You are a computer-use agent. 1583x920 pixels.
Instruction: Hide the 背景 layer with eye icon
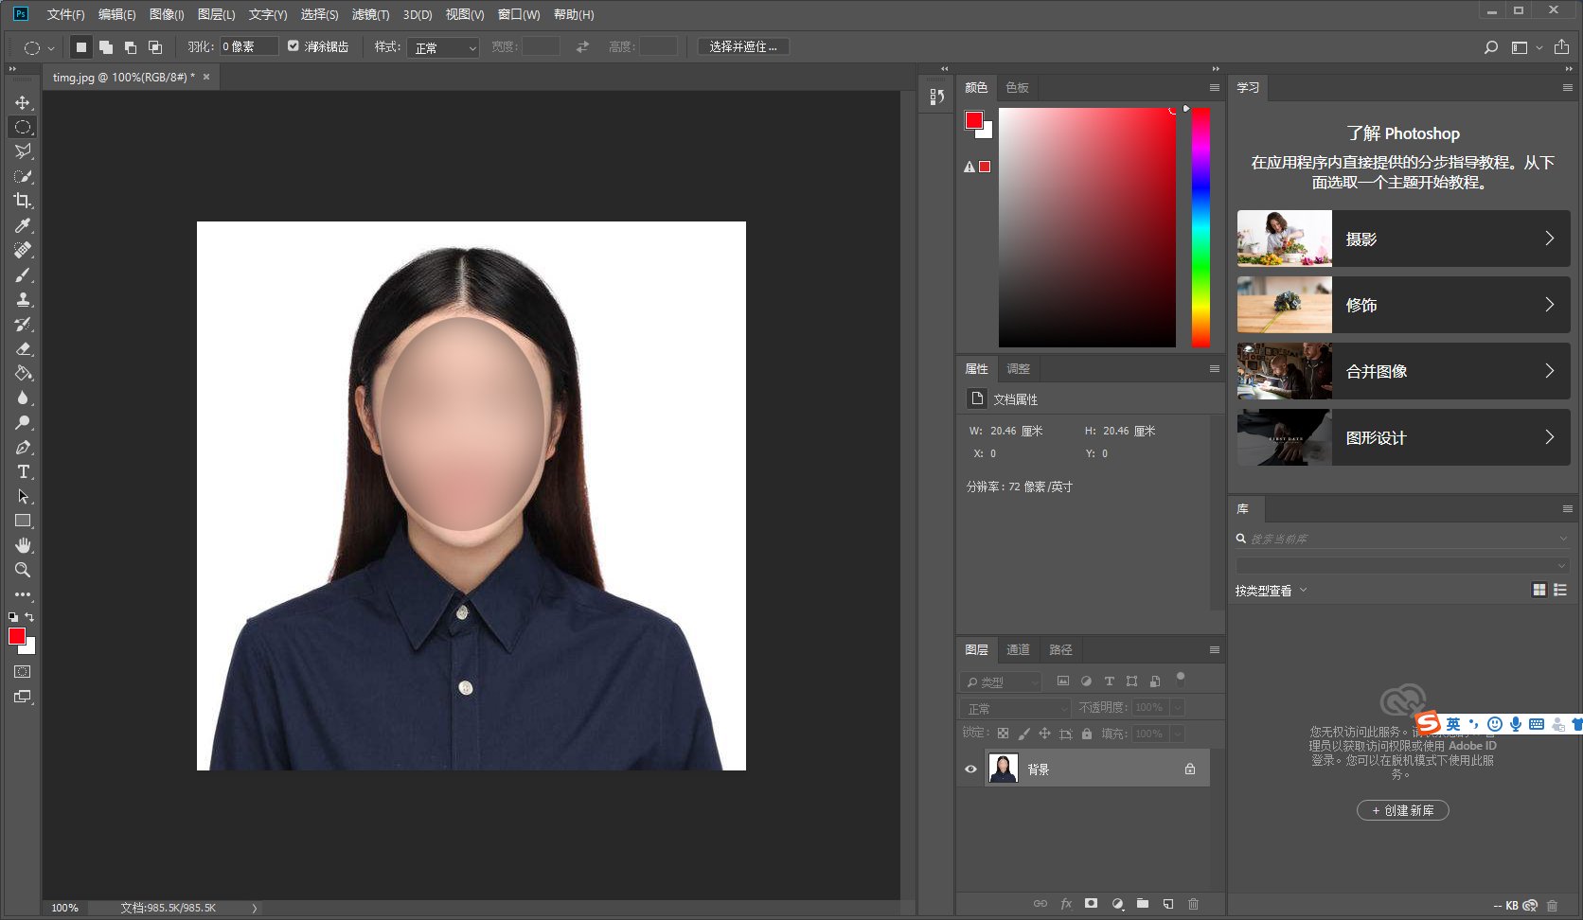(x=970, y=769)
